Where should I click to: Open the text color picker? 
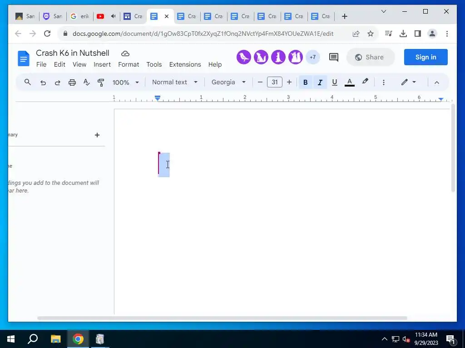pos(350,82)
